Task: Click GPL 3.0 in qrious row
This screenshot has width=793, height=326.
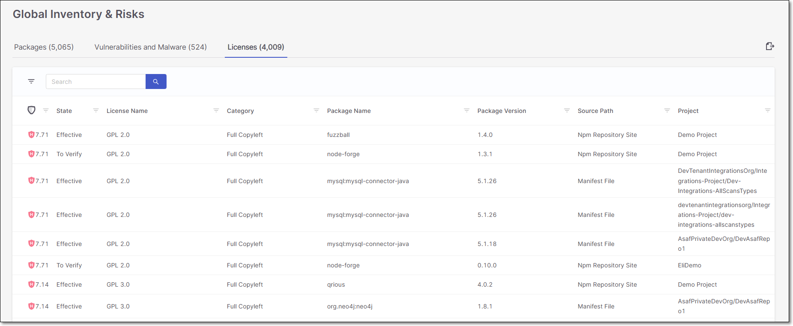Action: (118, 285)
